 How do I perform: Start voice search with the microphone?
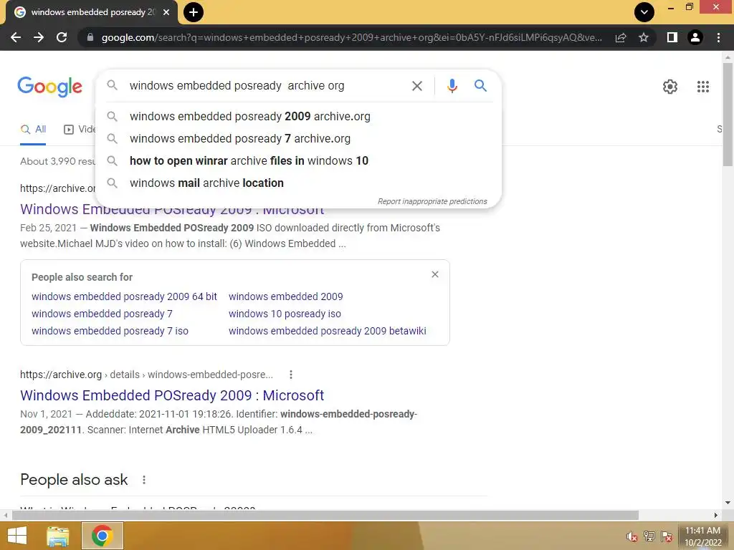[452, 86]
